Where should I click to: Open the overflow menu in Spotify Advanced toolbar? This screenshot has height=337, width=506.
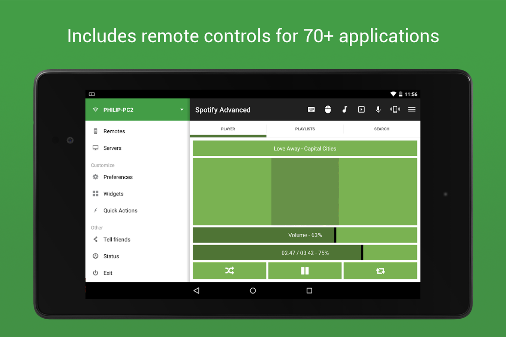point(412,109)
